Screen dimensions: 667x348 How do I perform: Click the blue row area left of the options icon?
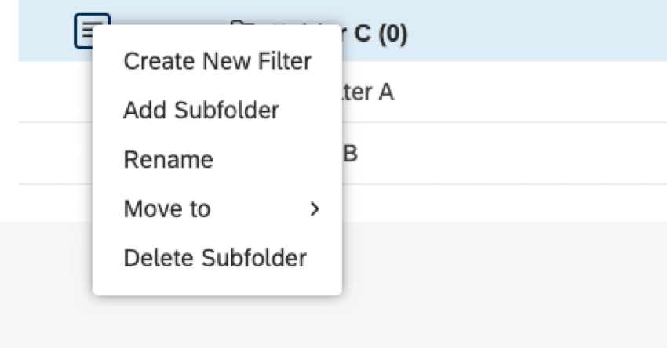(x=43, y=31)
